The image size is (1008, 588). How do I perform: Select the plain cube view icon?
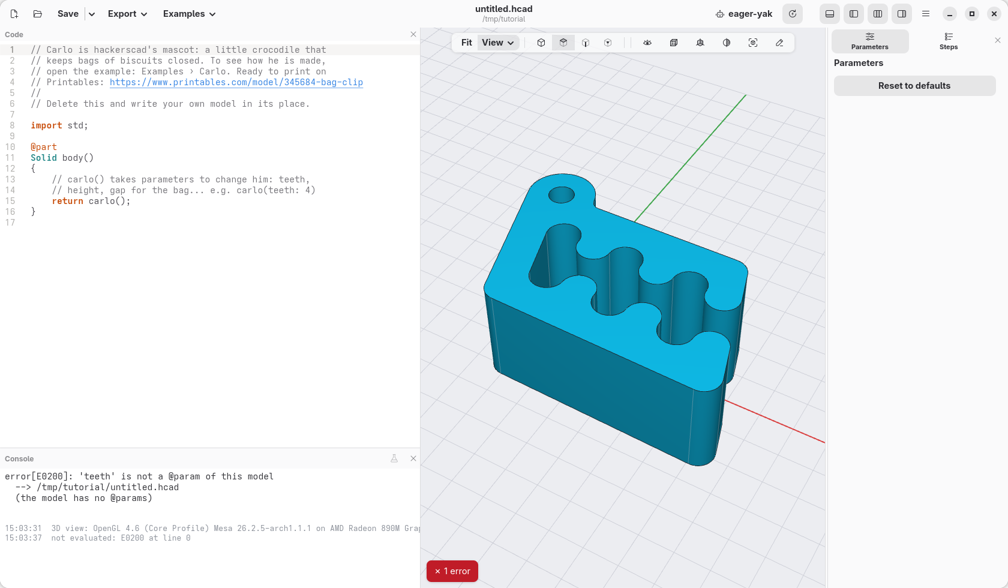tap(541, 43)
